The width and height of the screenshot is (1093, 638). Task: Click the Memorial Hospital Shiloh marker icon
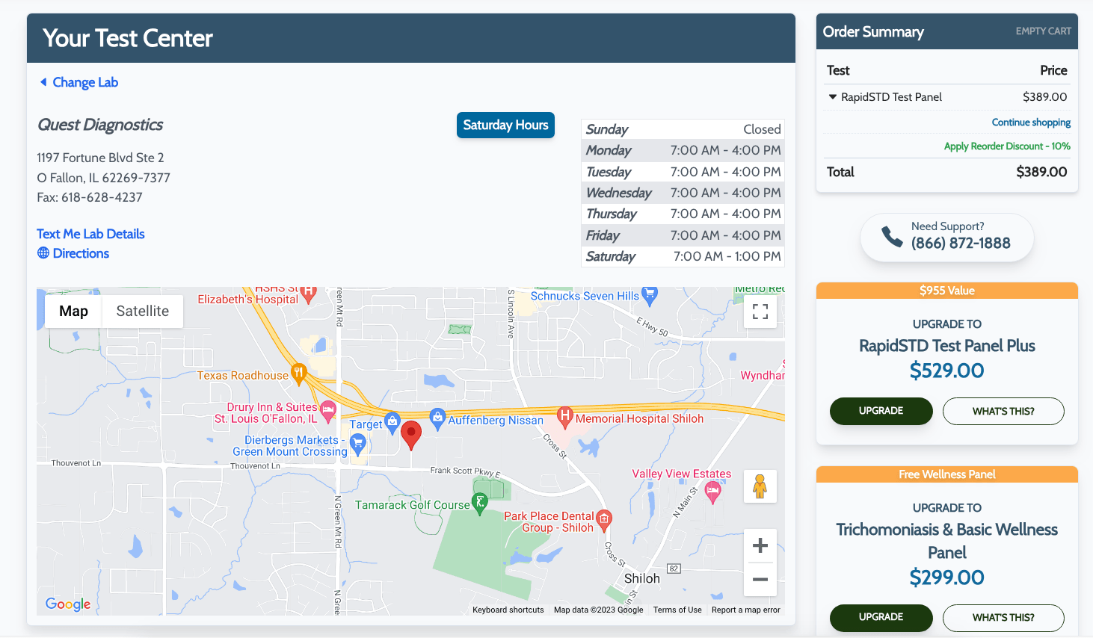click(x=565, y=415)
